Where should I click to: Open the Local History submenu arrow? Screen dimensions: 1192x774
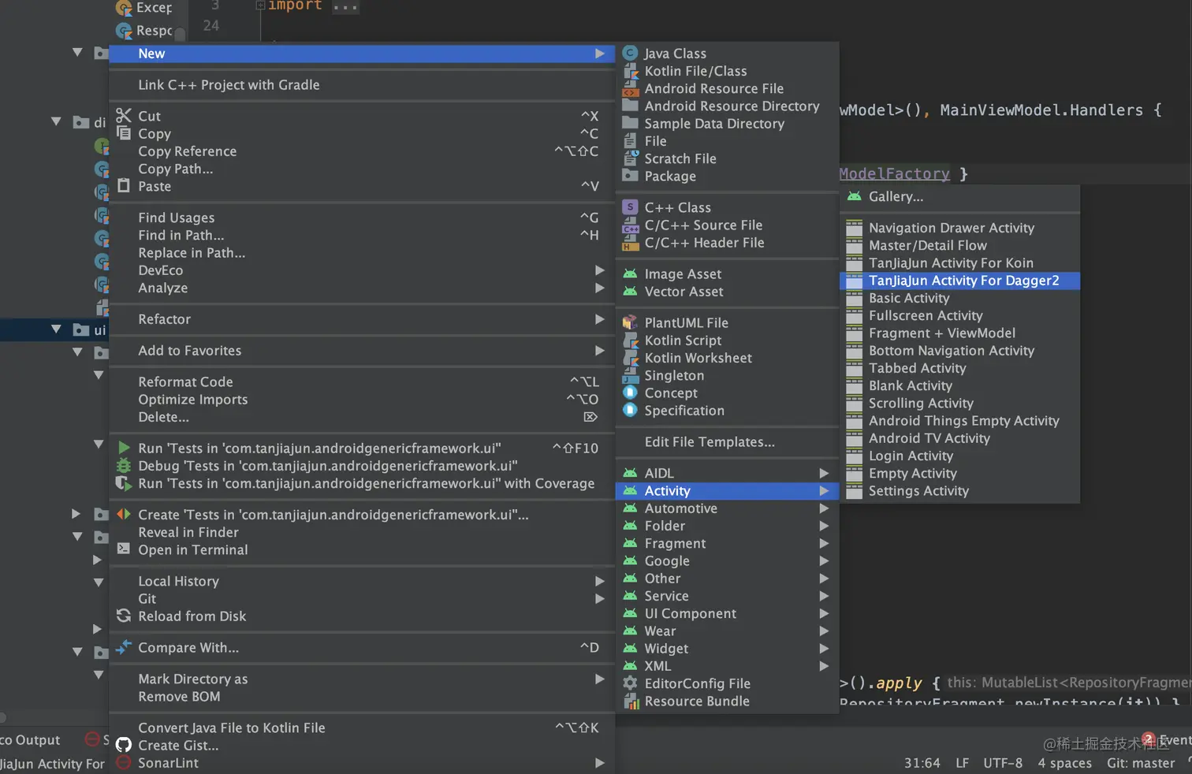tap(600, 581)
